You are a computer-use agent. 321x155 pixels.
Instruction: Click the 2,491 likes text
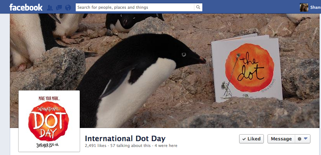tap(95, 146)
